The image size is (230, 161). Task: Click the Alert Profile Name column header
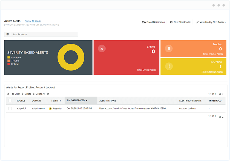click(x=190, y=101)
